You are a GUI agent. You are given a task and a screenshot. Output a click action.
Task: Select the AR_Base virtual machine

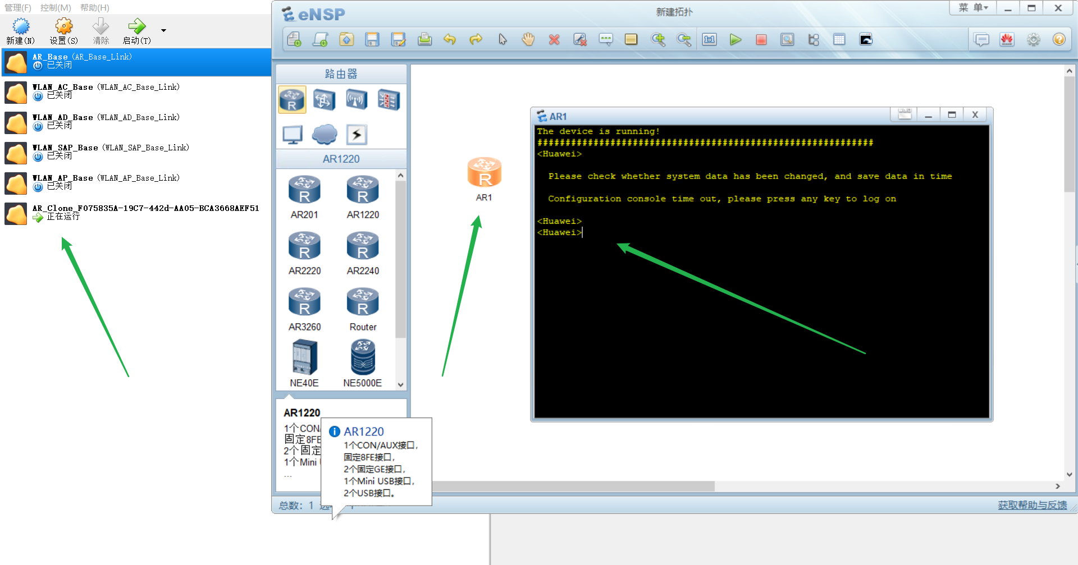pos(136,62)
